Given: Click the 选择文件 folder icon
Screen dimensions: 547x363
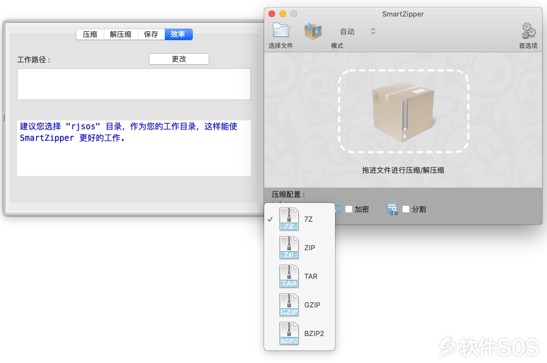Looking at the screenshot, I should point(281,30).
